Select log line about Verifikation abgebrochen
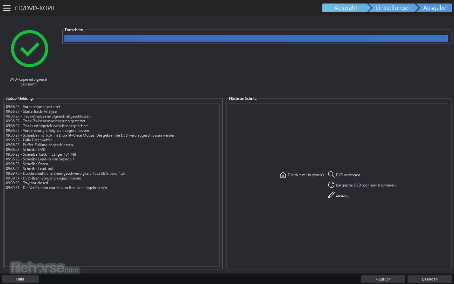454x284 pixels. tap(57, 188)
